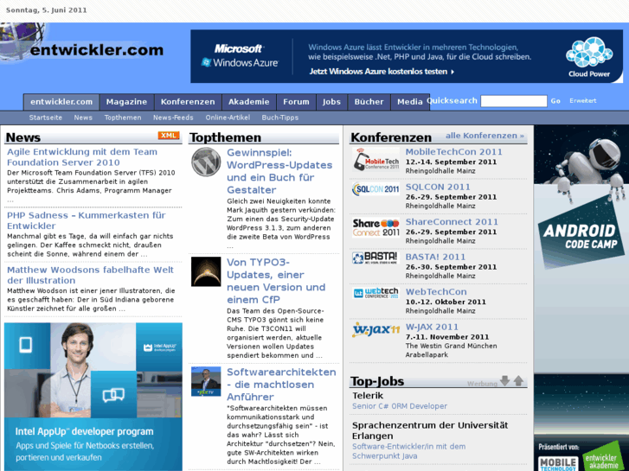
Task: Open Buch-Tipps in the submenu
Action: coord(280,118)
